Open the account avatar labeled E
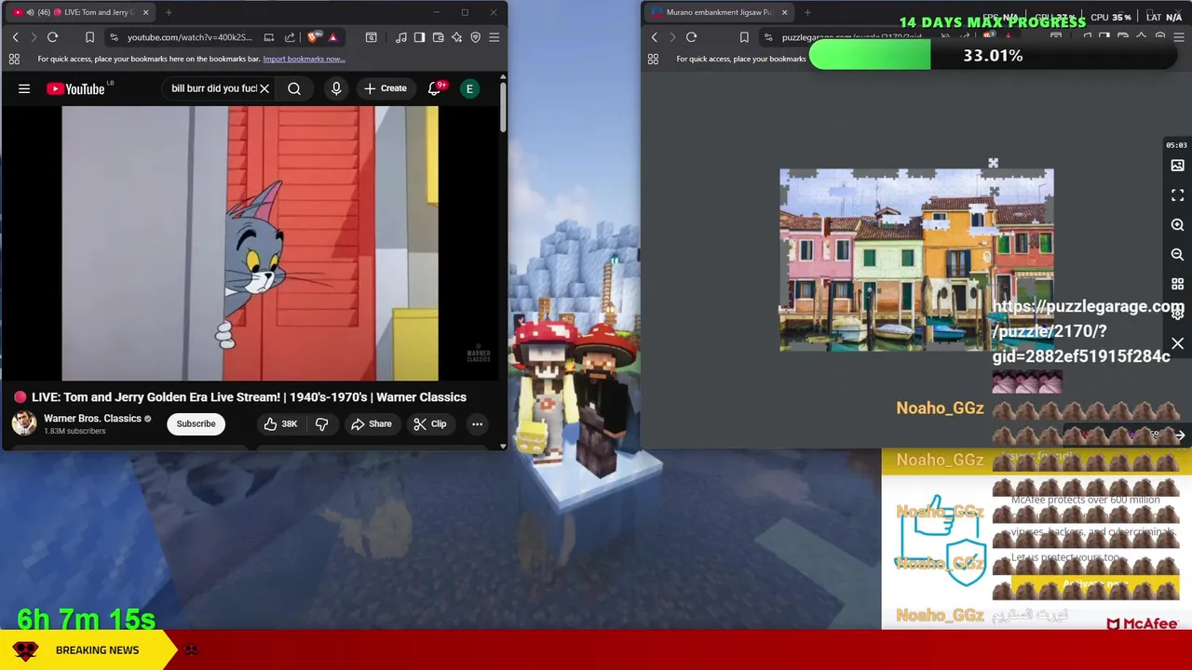1192x670 pixels. (469, 88)
